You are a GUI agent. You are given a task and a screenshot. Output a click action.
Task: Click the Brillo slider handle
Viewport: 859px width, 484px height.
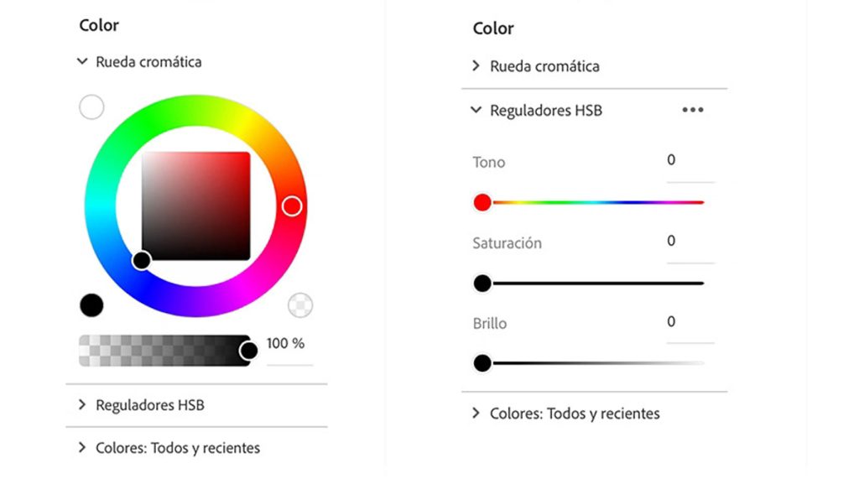click(482, 363)
